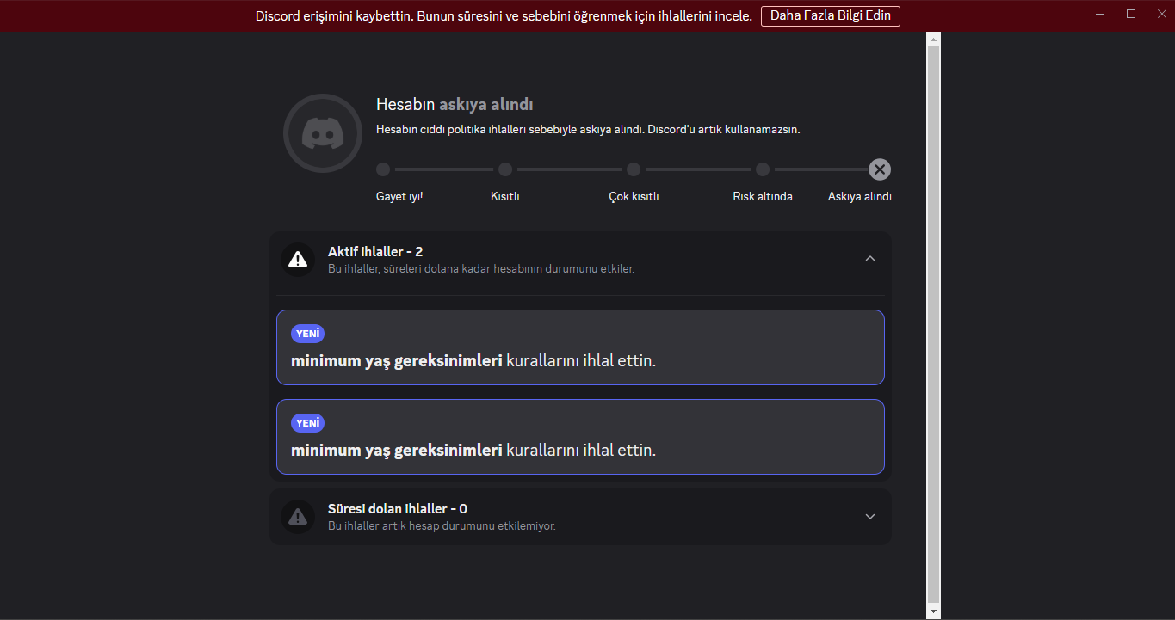Viewport: 1175px width, 620px height.
Task: Click the Discord logo avatar
Action: click(323, 133)
